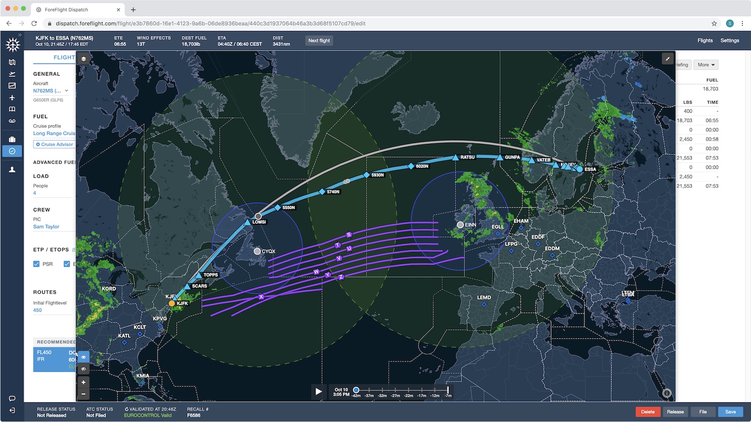Click the browser address bar URL
Image resolution: width=751 pixels, height=422 pixels.
(x=210, y=23)
